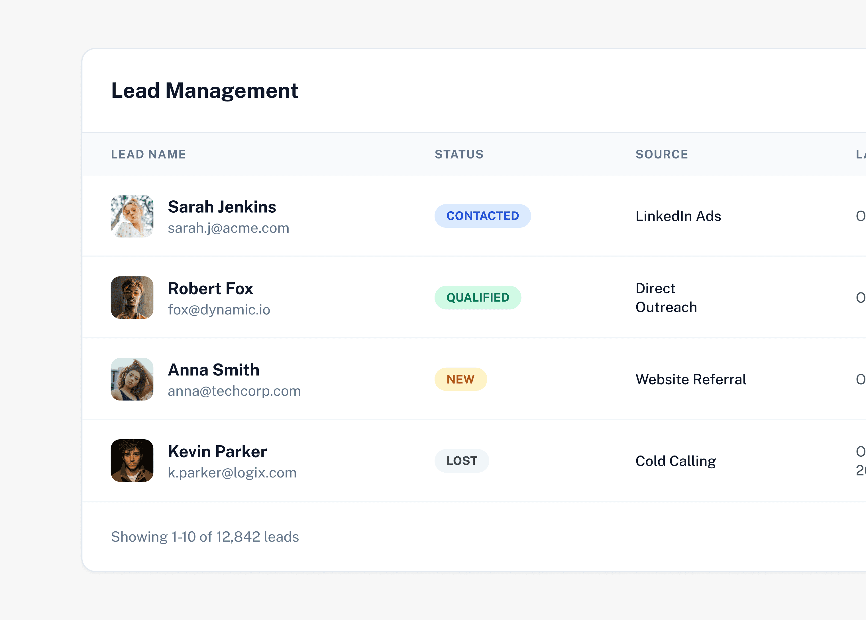
Task: Open the Anna Smith lead name
Action: click(213, 370)
